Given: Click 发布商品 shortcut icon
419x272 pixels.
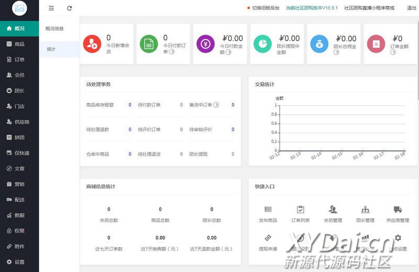Looking at the screenshot, I should tap(268, 210).
